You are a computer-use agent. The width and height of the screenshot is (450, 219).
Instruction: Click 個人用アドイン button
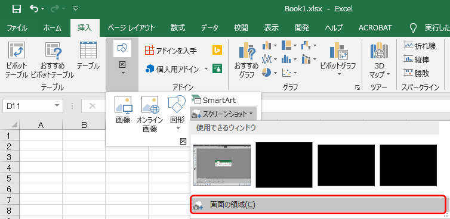click(172, 68)
